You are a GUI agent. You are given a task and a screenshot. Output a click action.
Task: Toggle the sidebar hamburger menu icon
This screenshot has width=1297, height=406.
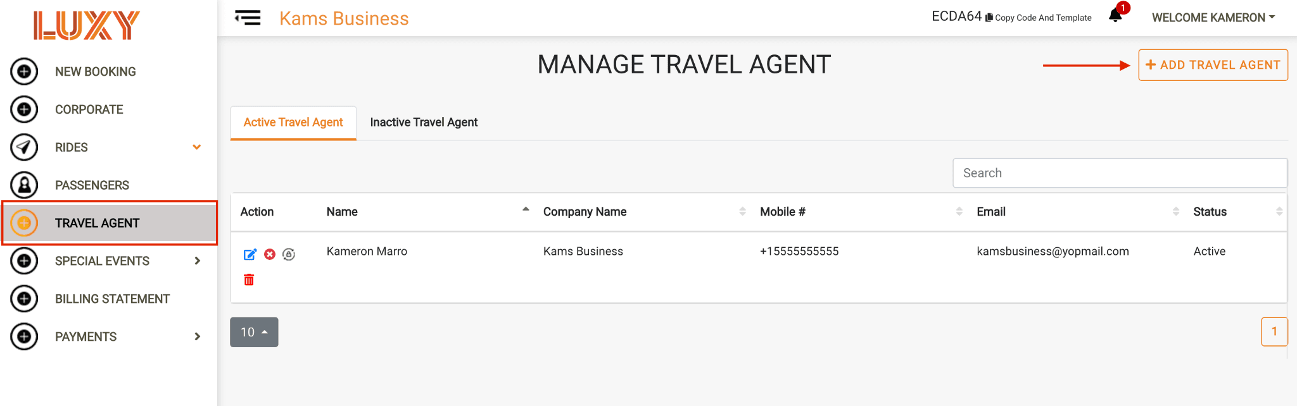pos(248,18)
